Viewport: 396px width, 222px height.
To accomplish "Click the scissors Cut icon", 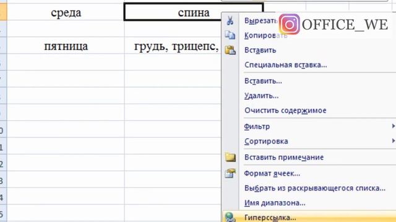I will (230, 20).
